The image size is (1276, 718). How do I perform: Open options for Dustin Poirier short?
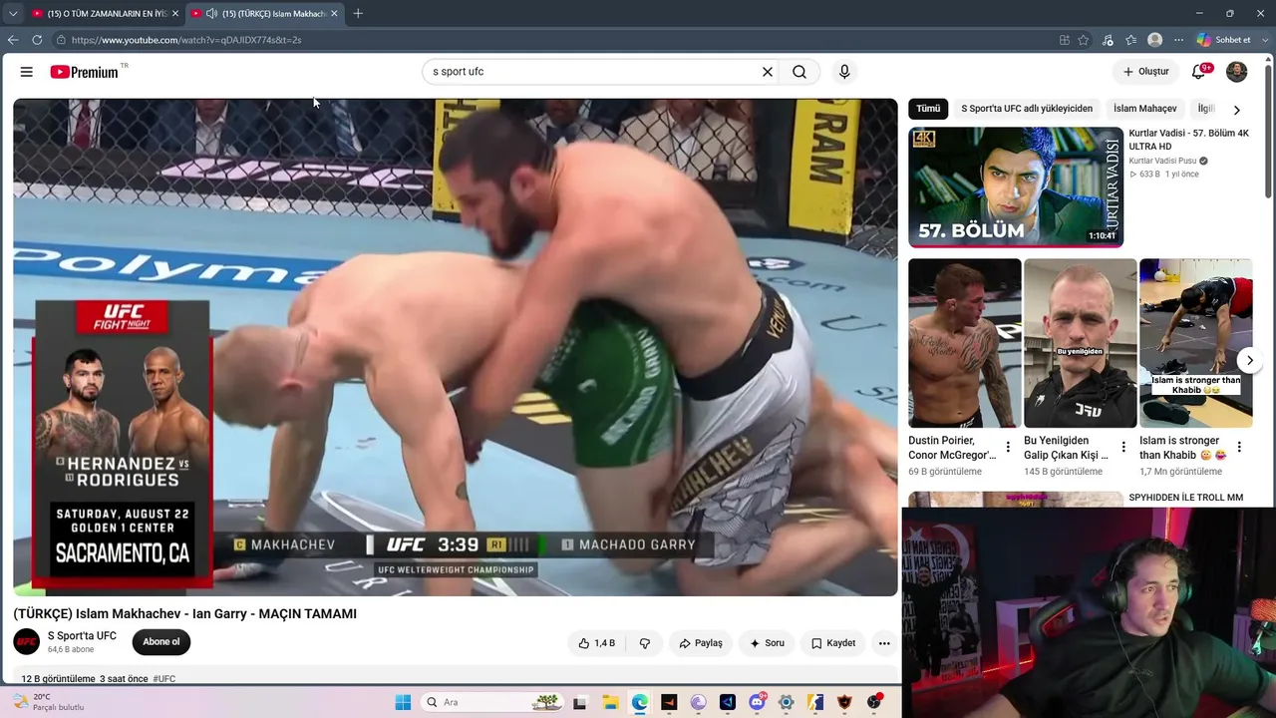point(1008,447)
